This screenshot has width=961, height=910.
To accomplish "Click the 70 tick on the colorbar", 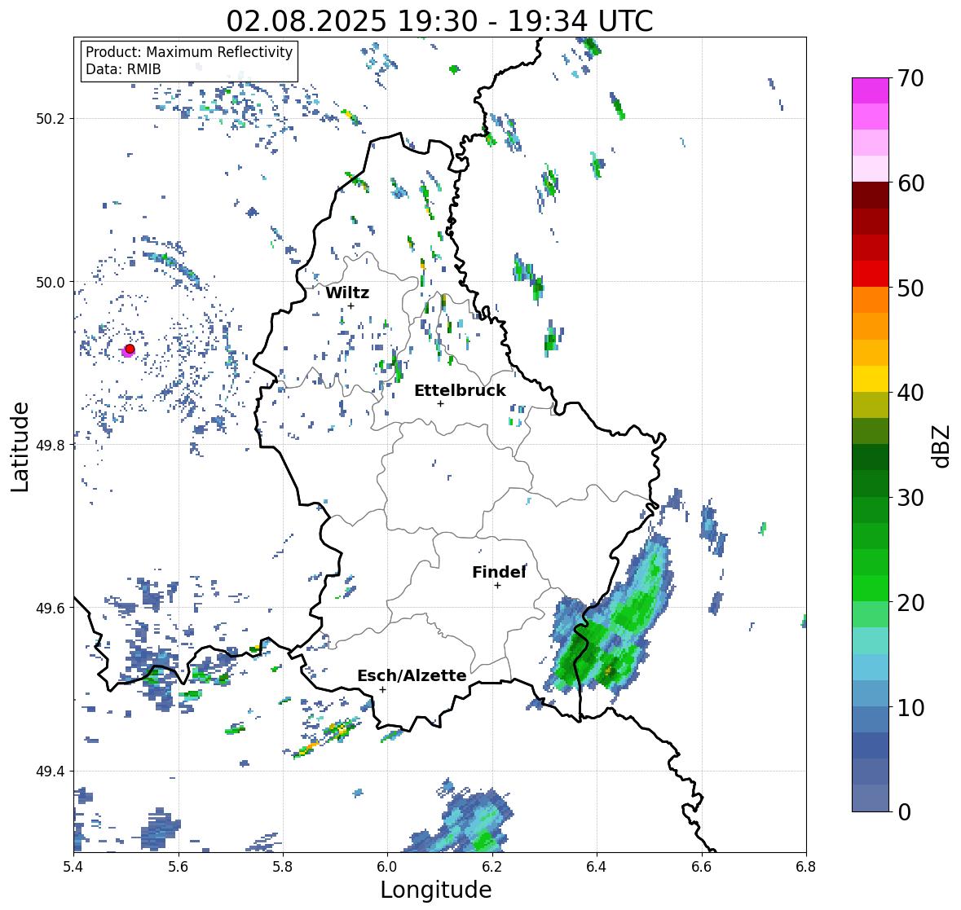I will pos(910,78).
